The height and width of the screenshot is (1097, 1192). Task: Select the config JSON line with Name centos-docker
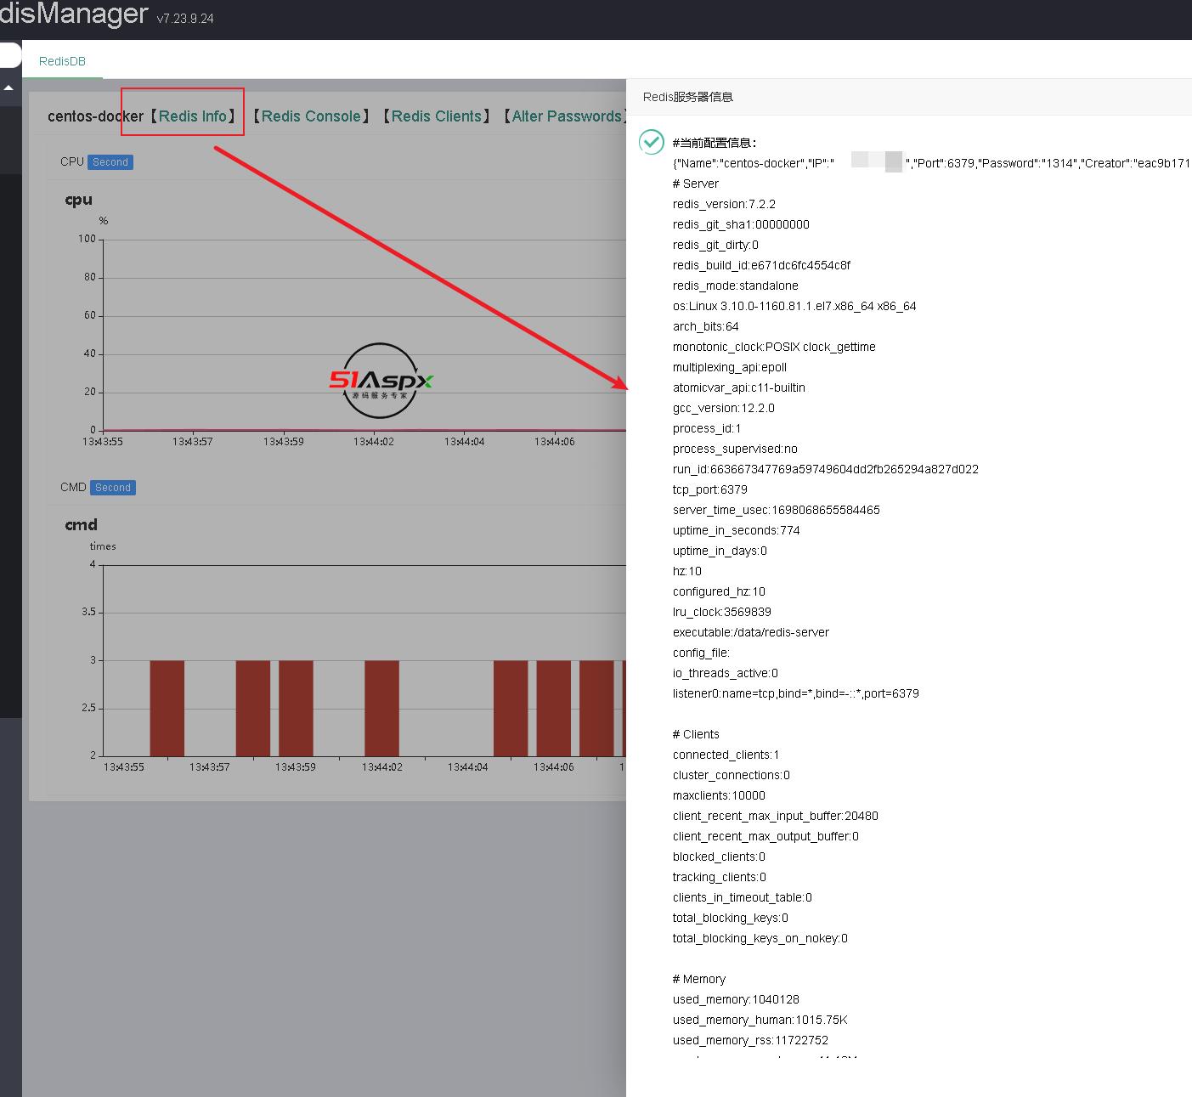[932, 163]
